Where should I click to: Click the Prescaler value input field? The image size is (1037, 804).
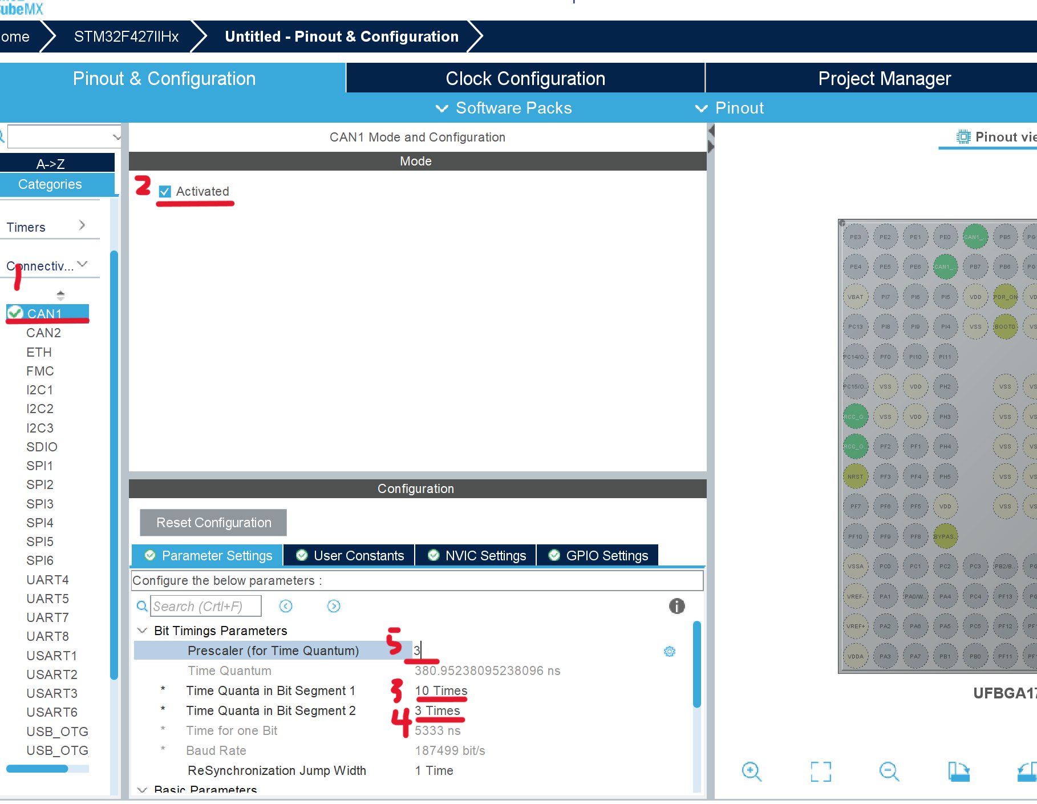click(536, 651)
